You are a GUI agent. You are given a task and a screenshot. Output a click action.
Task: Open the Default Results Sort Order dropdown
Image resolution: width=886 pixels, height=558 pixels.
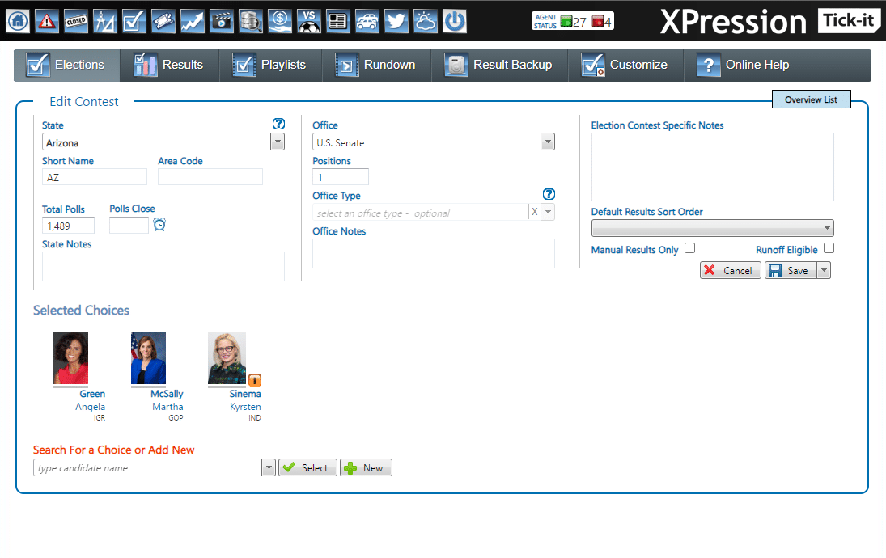point(713,228)
